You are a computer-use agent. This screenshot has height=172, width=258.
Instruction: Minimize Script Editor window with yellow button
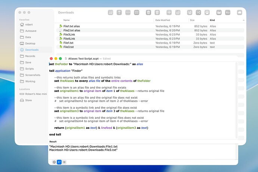[56, 58]
